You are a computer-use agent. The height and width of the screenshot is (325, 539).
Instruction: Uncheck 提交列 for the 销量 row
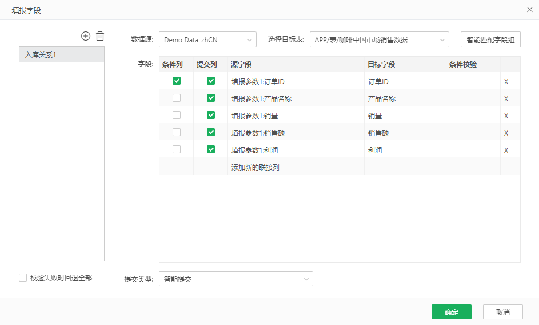[x=211, y=116]
